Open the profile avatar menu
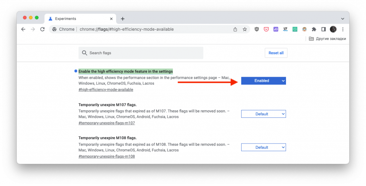Viewport: 366px width, 186px height. tap(333, 29)
